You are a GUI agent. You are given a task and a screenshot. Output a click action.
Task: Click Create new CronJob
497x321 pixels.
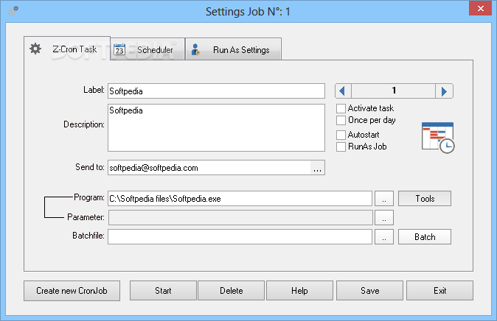(x=72, y=291)
